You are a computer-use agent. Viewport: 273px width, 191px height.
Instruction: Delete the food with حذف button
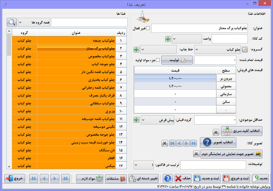pos(183,178)
